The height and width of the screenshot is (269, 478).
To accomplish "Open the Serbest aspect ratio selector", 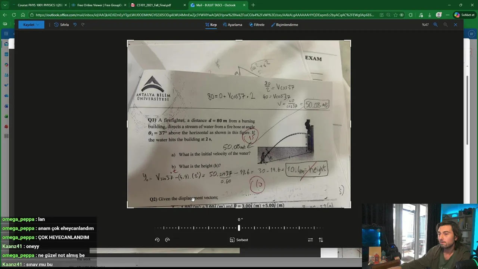I will coord(239,240).
